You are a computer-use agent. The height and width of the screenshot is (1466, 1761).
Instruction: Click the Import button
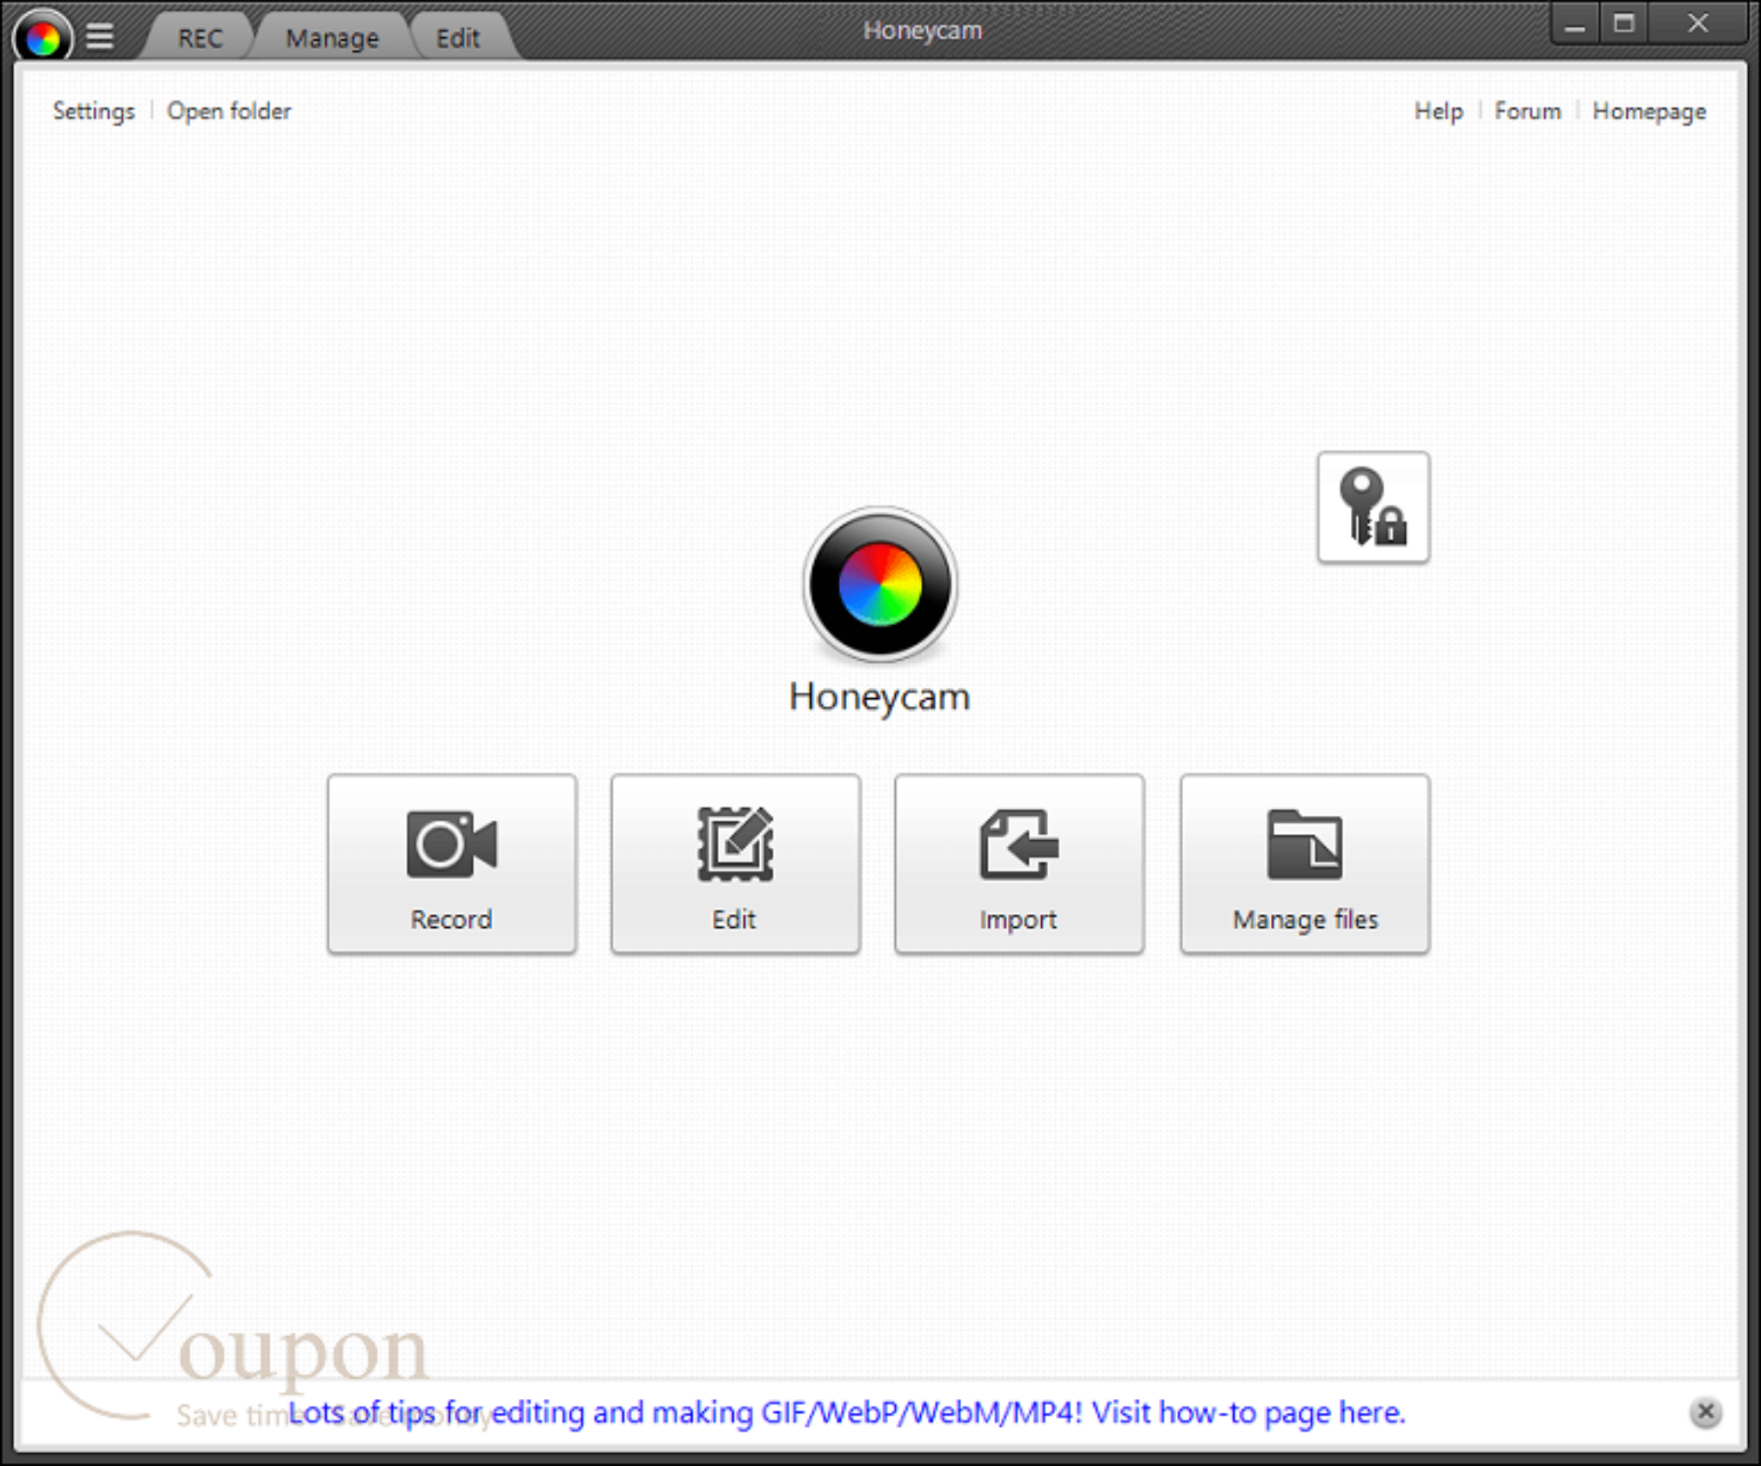[1019, 864]
